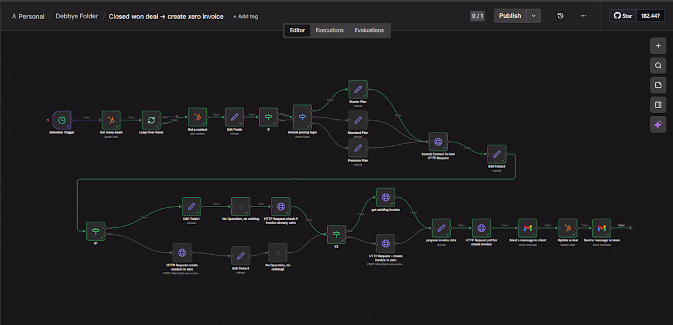
Task: Open the AI assistant sparkle button
Action: click(x=658, y=125)
